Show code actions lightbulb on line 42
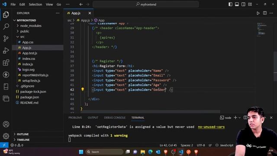 tap(83, 89)
